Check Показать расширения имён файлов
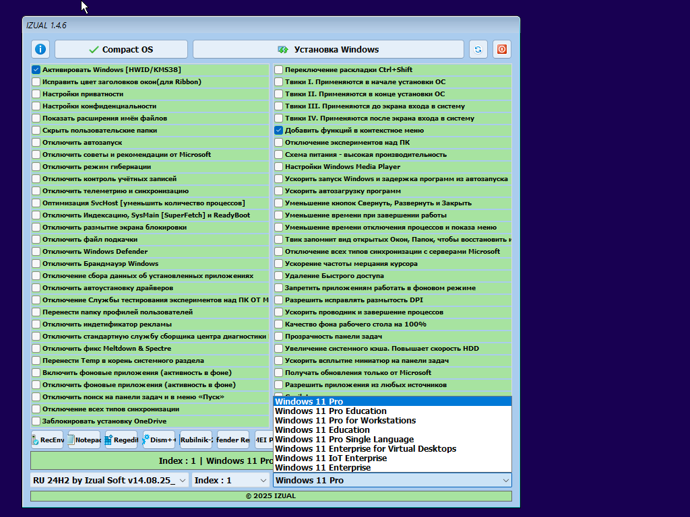The image size is (690, 517). [x=36, y=118]
